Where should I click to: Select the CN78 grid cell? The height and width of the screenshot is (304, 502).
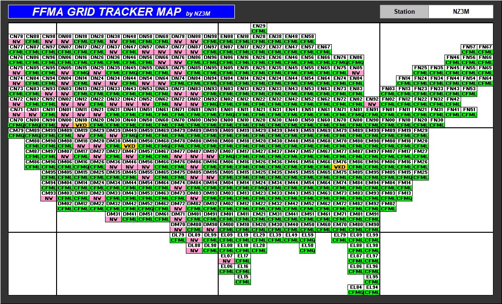click(x=17, y=37)
